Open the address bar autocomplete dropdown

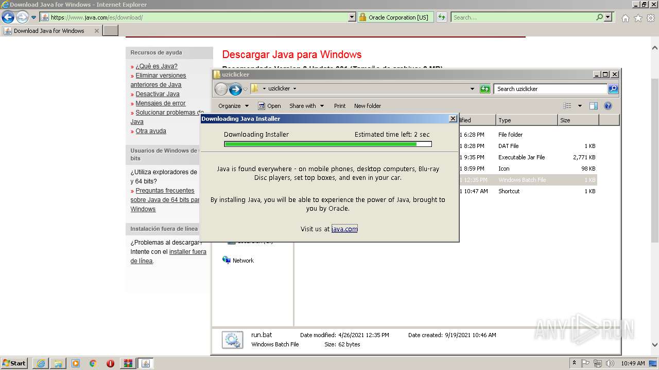click(x=352, y=17)
